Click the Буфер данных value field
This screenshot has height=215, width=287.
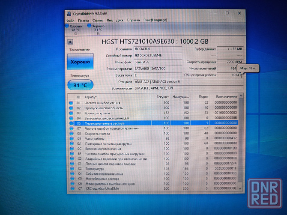click(x=230, y=49)
